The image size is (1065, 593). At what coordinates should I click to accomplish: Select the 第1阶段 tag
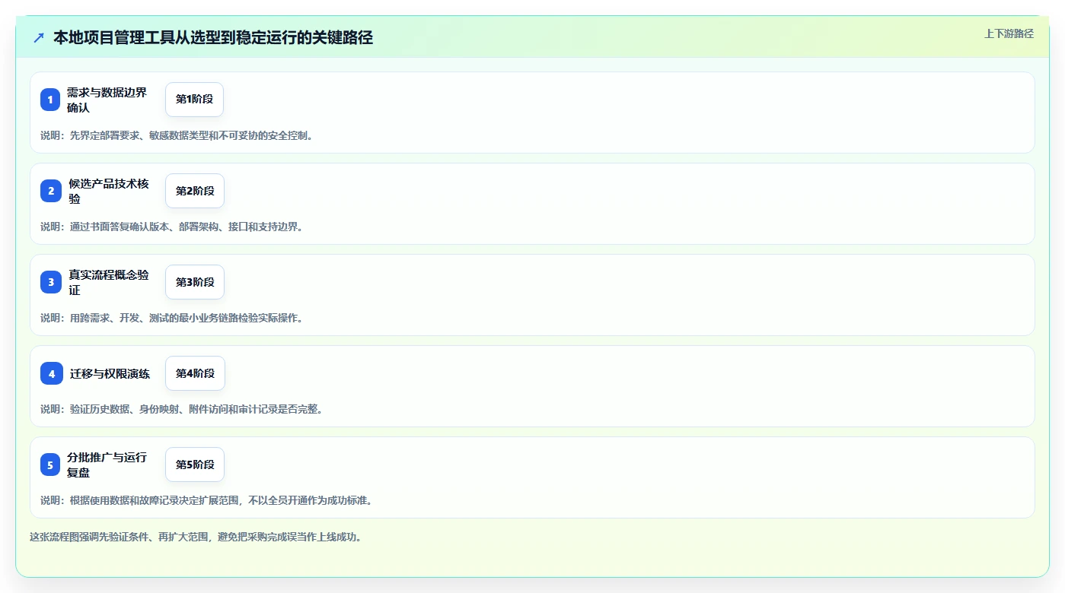click(x=194, y=100)
